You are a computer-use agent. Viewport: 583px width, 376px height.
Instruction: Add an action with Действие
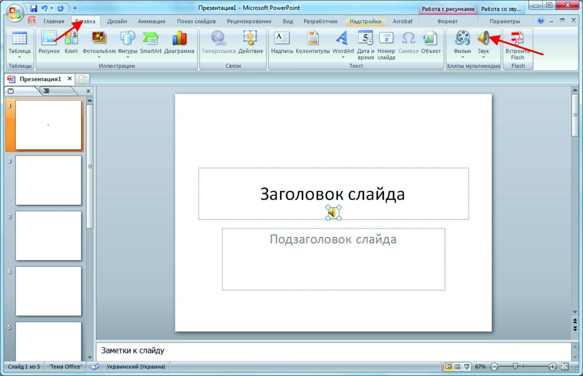coord(250,38)
